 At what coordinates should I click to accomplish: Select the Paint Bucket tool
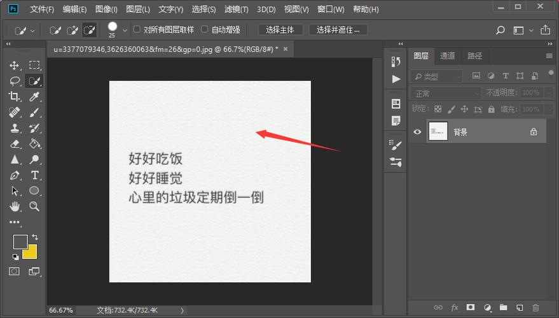tap(34, 144)
